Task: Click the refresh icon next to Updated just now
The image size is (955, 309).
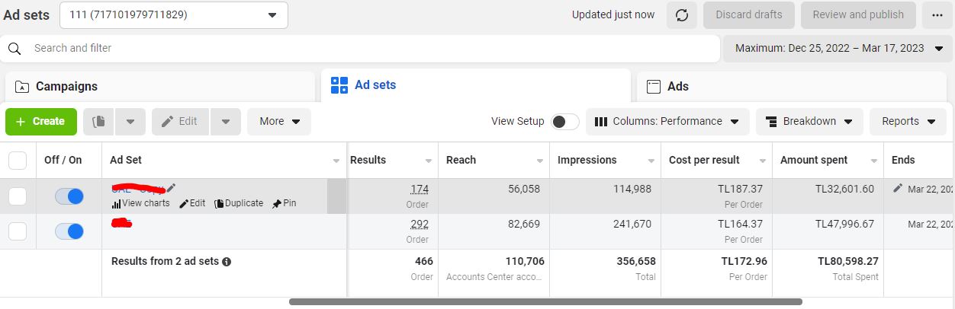Action: click(681, 14)
